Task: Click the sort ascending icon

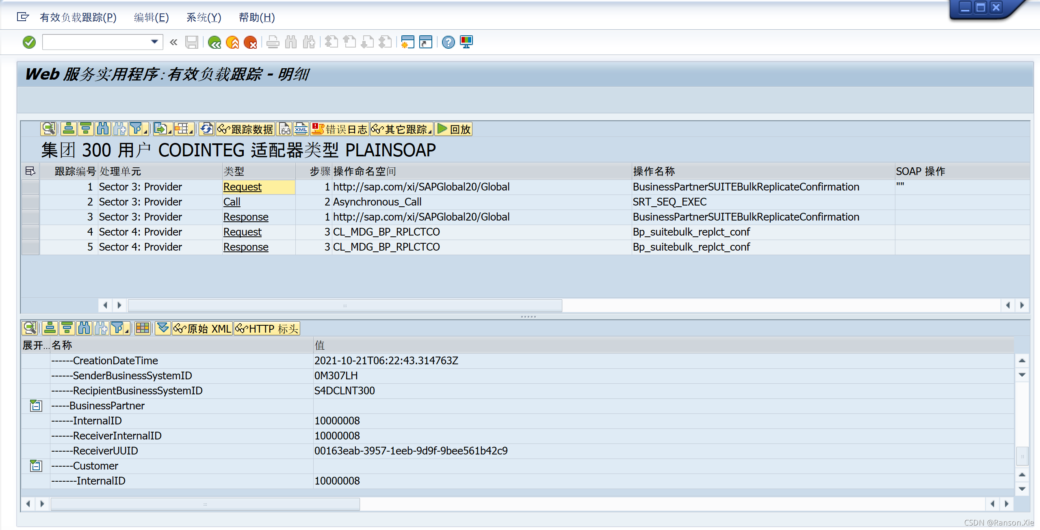Action: pyautogui.click(x=68, y=129)
